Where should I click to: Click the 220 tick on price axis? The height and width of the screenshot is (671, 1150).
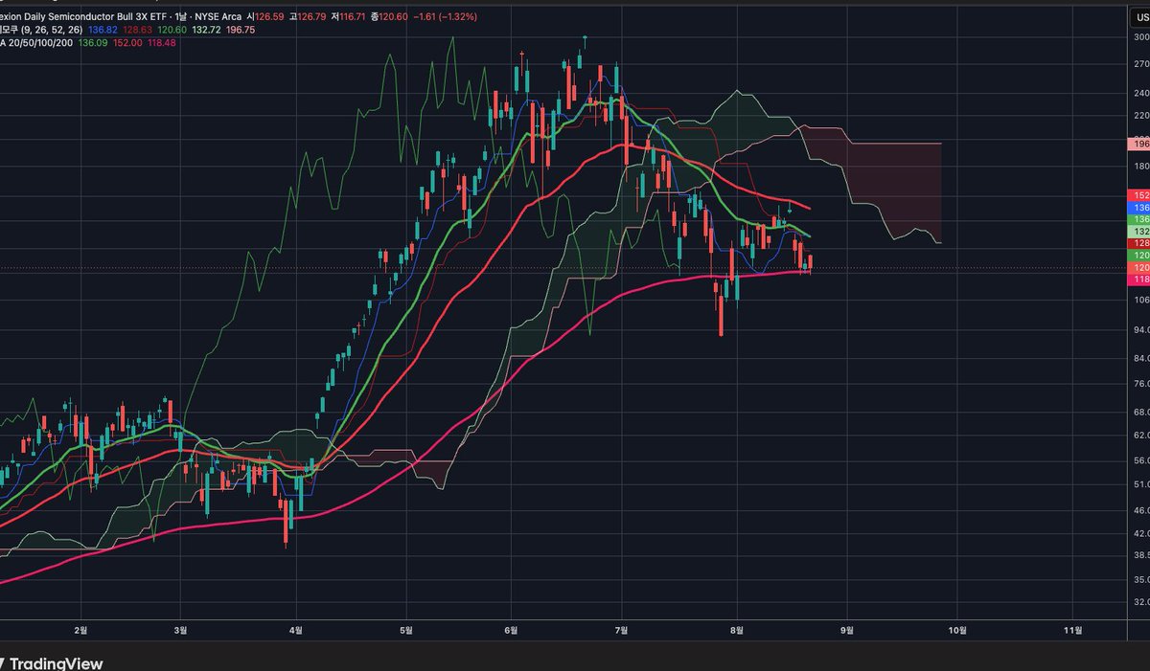click(x=1141, y=115)
